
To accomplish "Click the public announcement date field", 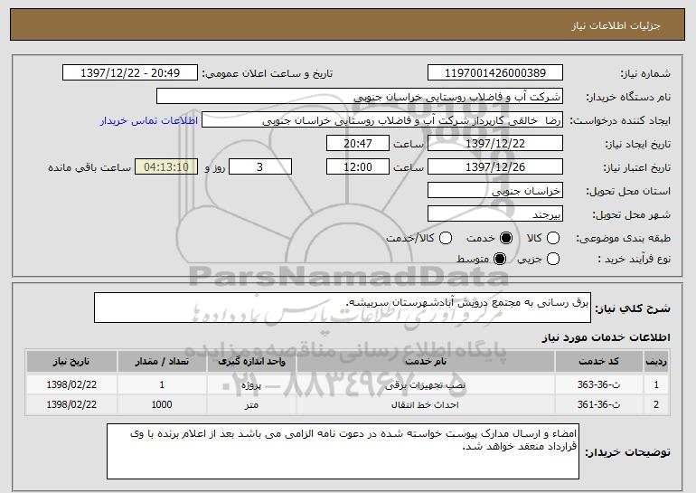I will 130,73.
